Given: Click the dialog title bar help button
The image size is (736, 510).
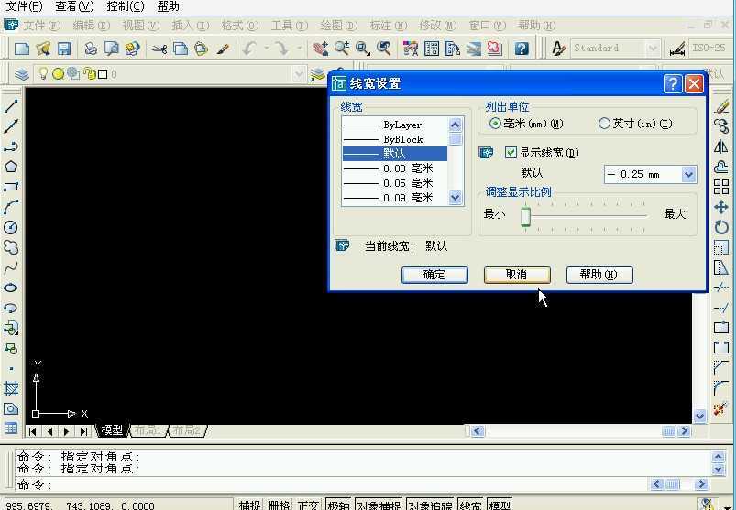Looking at the screenshot, I should tap(673, 84).
